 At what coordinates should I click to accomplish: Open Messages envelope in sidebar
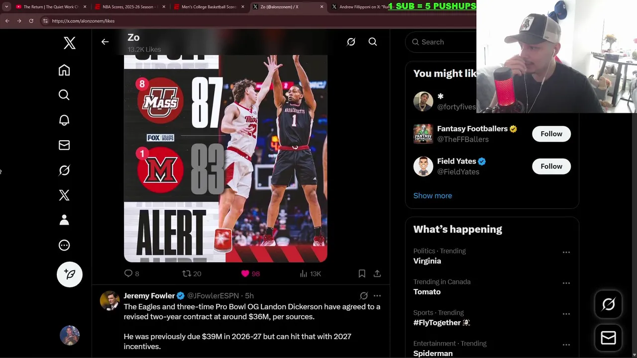tap(64, 145)
